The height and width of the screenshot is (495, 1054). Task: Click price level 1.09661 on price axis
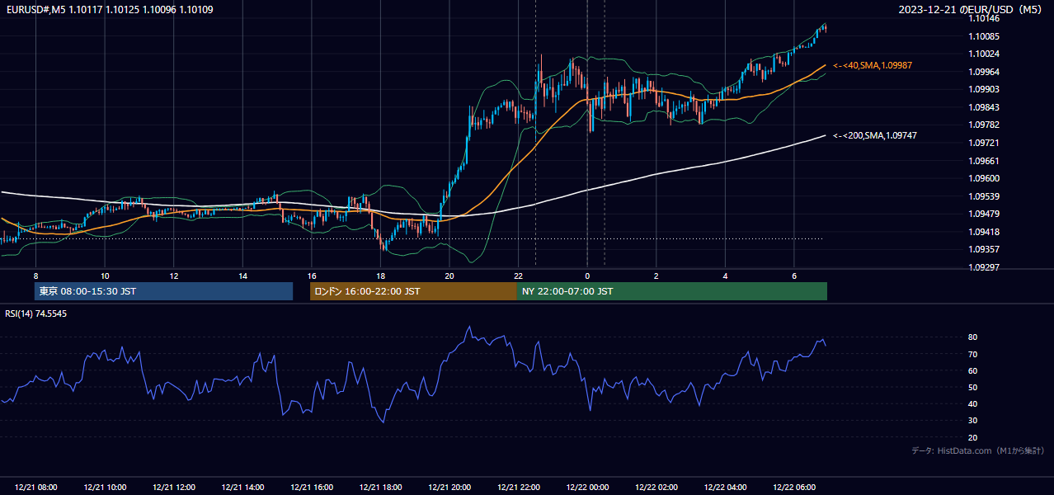983,161
